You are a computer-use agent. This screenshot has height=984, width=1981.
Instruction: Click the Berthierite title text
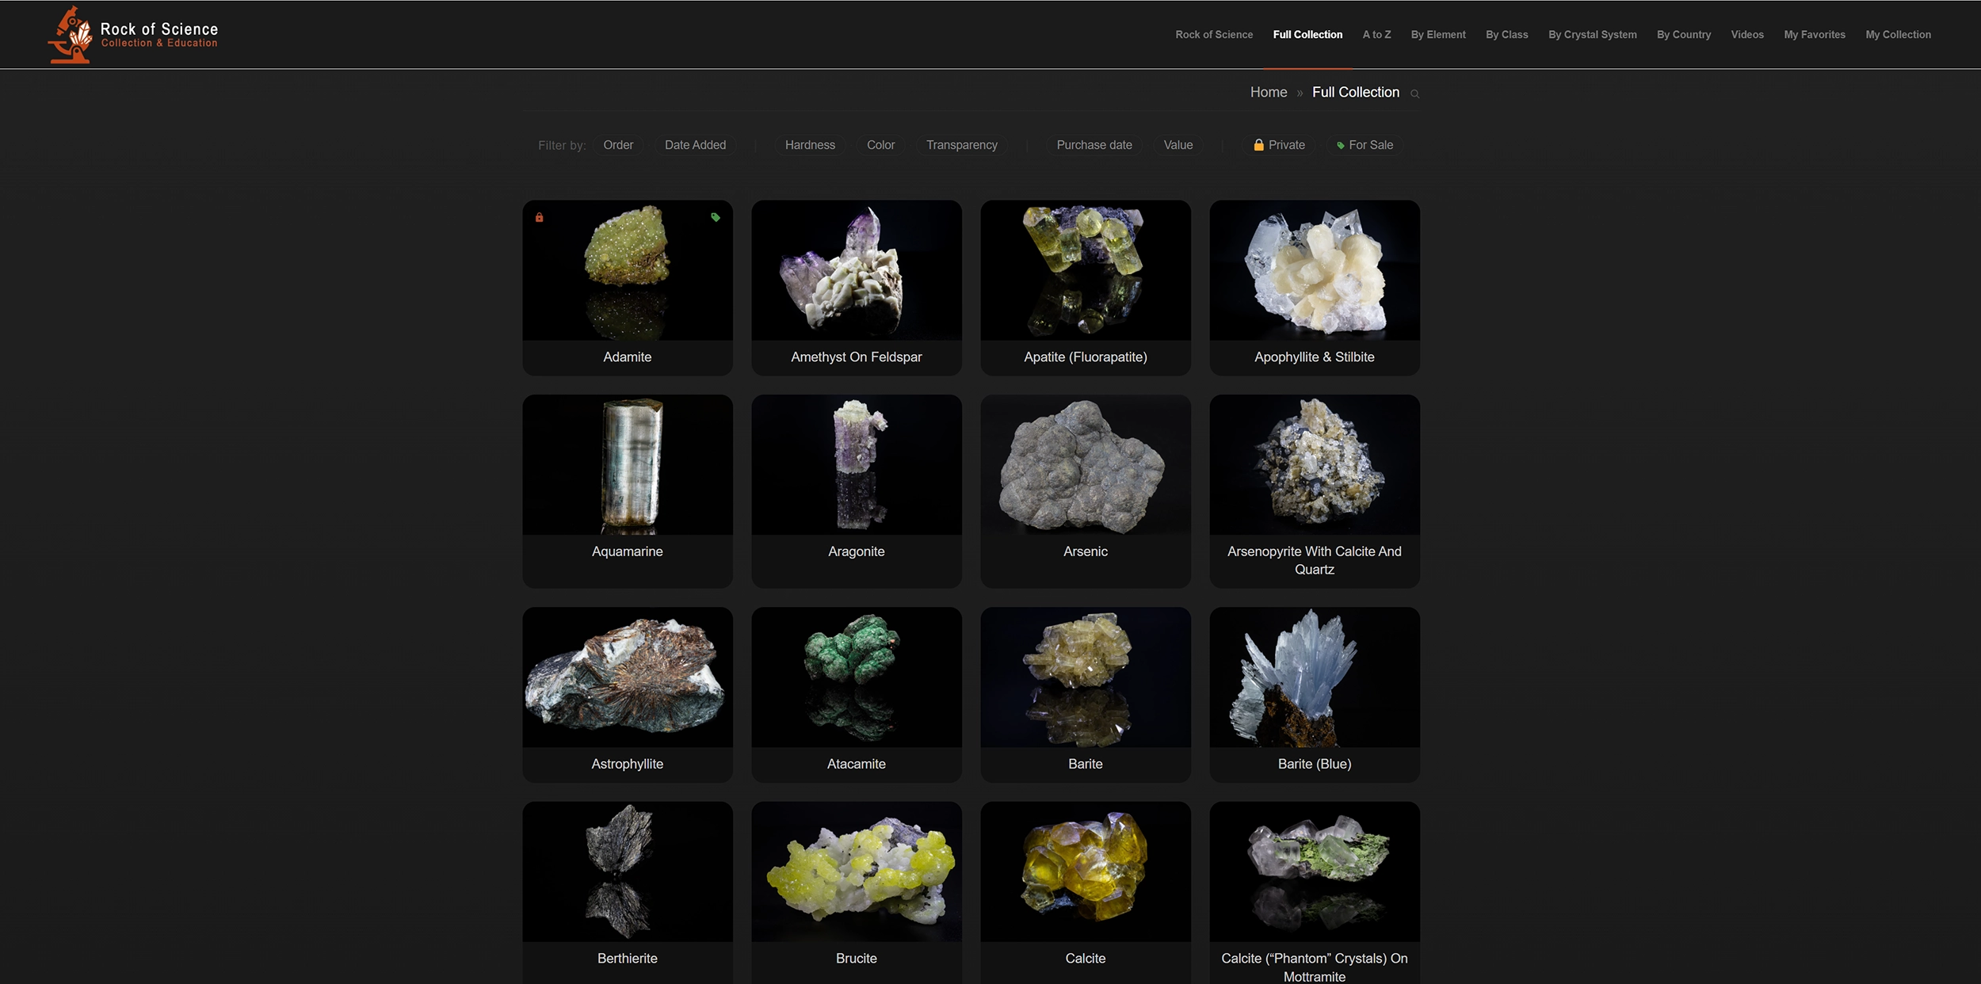[628, 959]
